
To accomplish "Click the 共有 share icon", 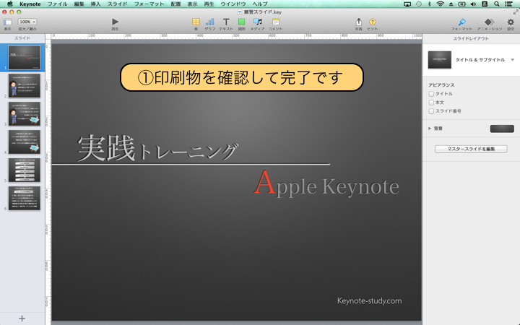I will coord(358,22).
